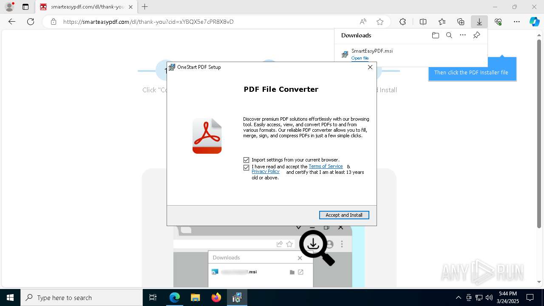Image resolution: width=544 pixels, height=306 pixels.
Task: Add this page to favorites
Action: (x=380, y=22)
